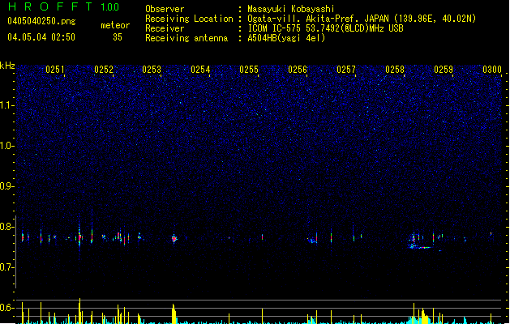Click the observer name Masayuki Kobayashi

291,9
